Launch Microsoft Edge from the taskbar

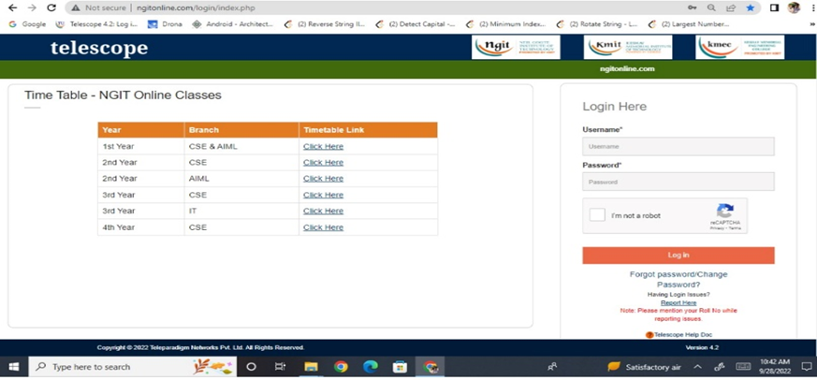370,367
